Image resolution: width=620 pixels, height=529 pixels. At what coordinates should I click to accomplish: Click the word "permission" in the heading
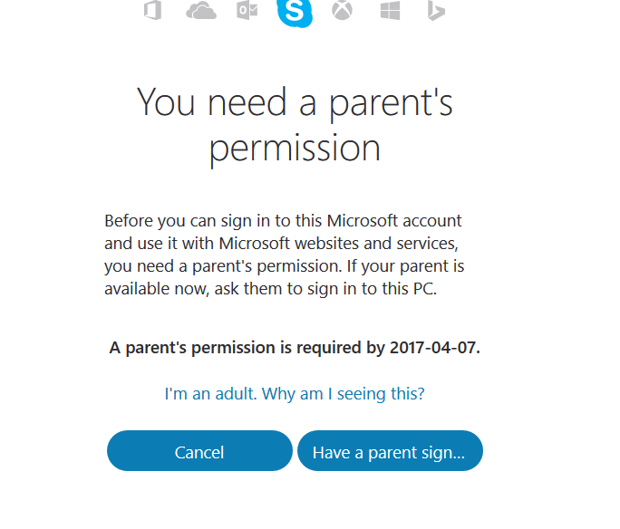pos(295,149)
